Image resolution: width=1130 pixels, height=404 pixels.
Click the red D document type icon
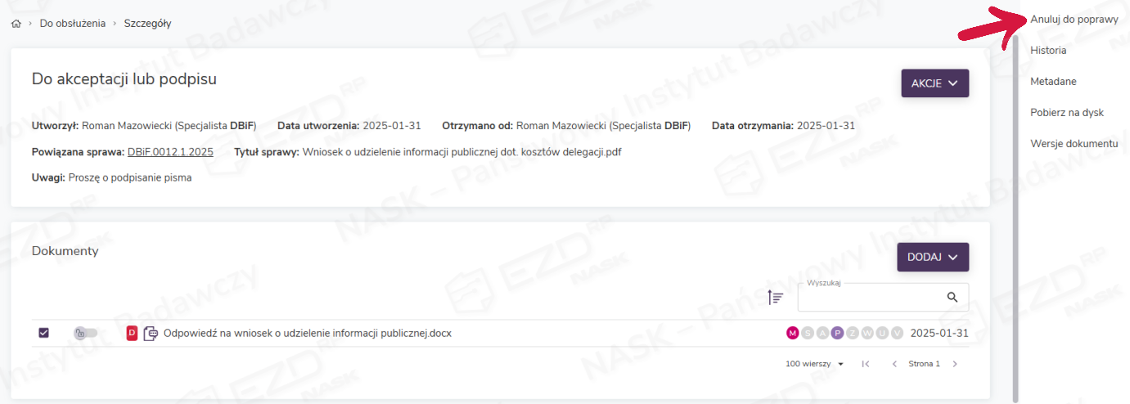coord(132,333)
